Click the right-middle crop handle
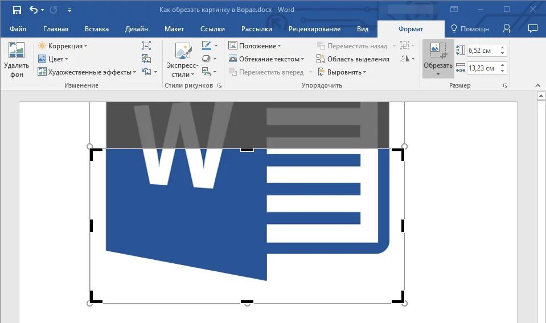Screen dimensions: 546x323 pyautogui.click(x=403, y=225)
